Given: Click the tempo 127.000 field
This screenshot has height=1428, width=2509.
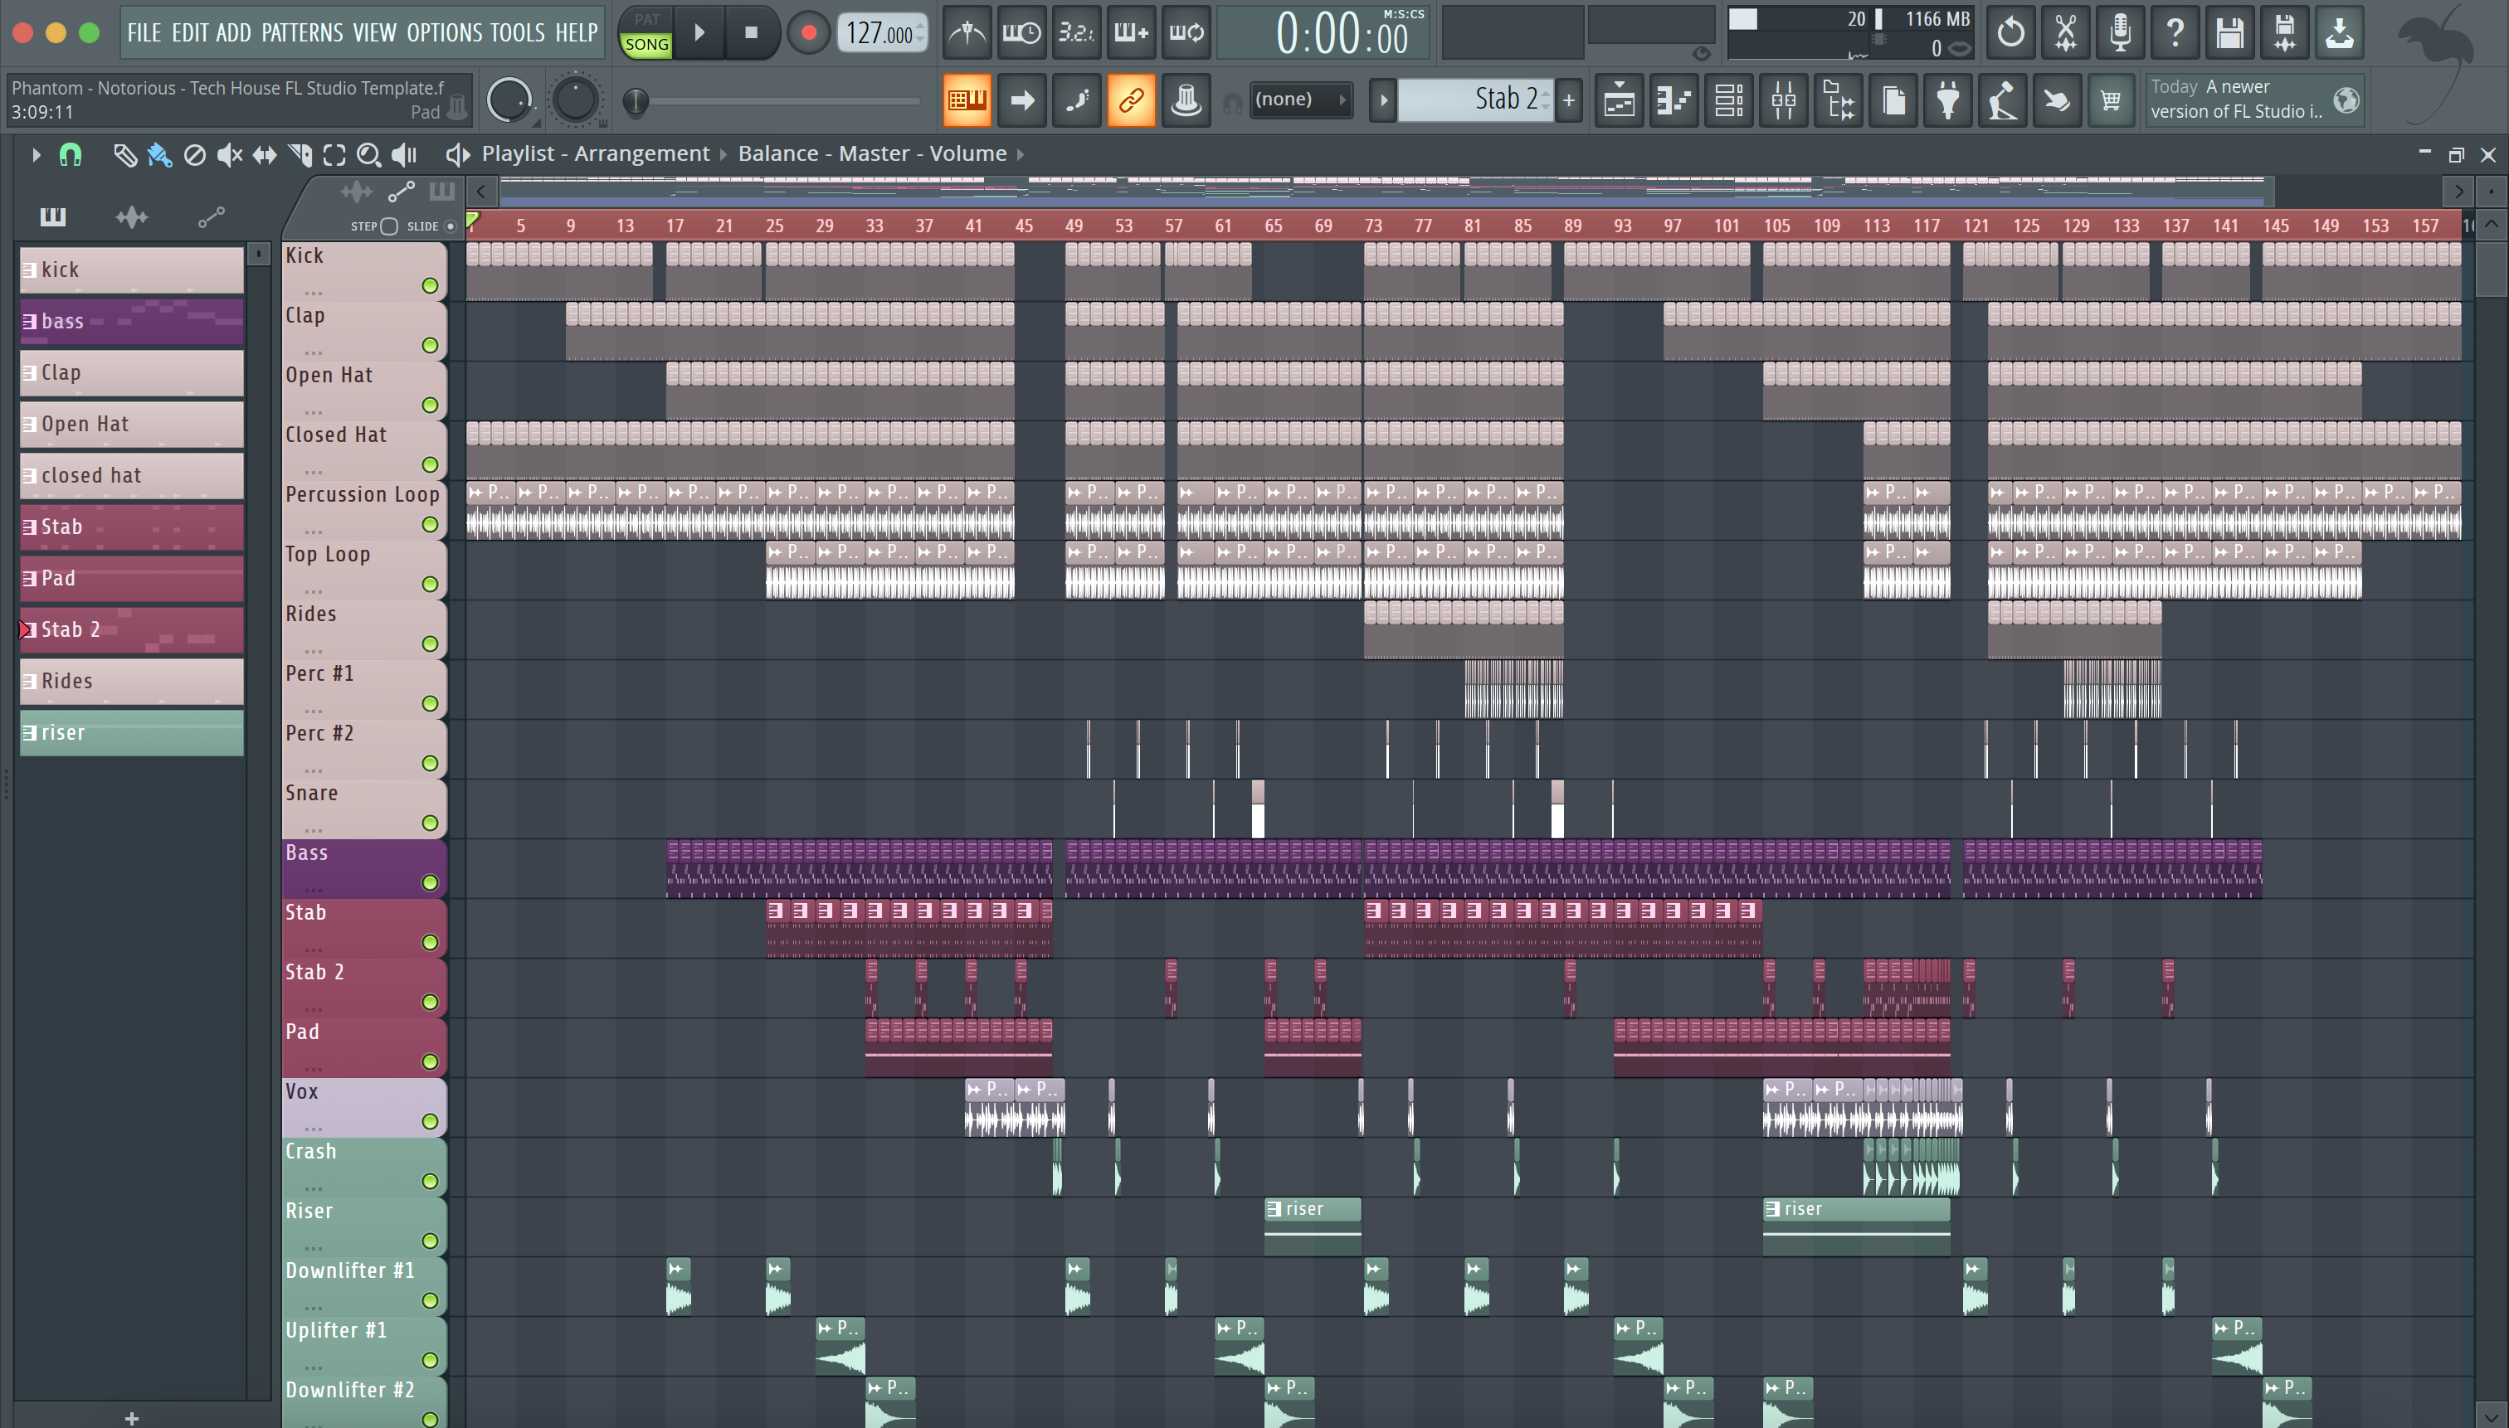Looking at the screenshot, I should 878,33.
